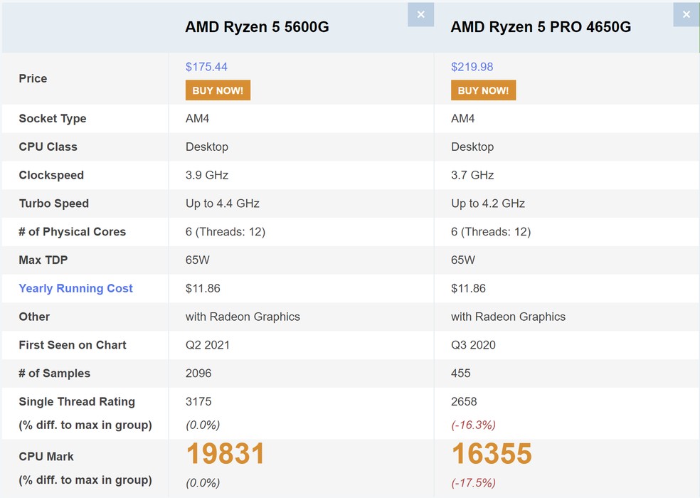The image size is (700, 498).
Task: Select the 3175 single thread rating value
Action: pos(198,401)
